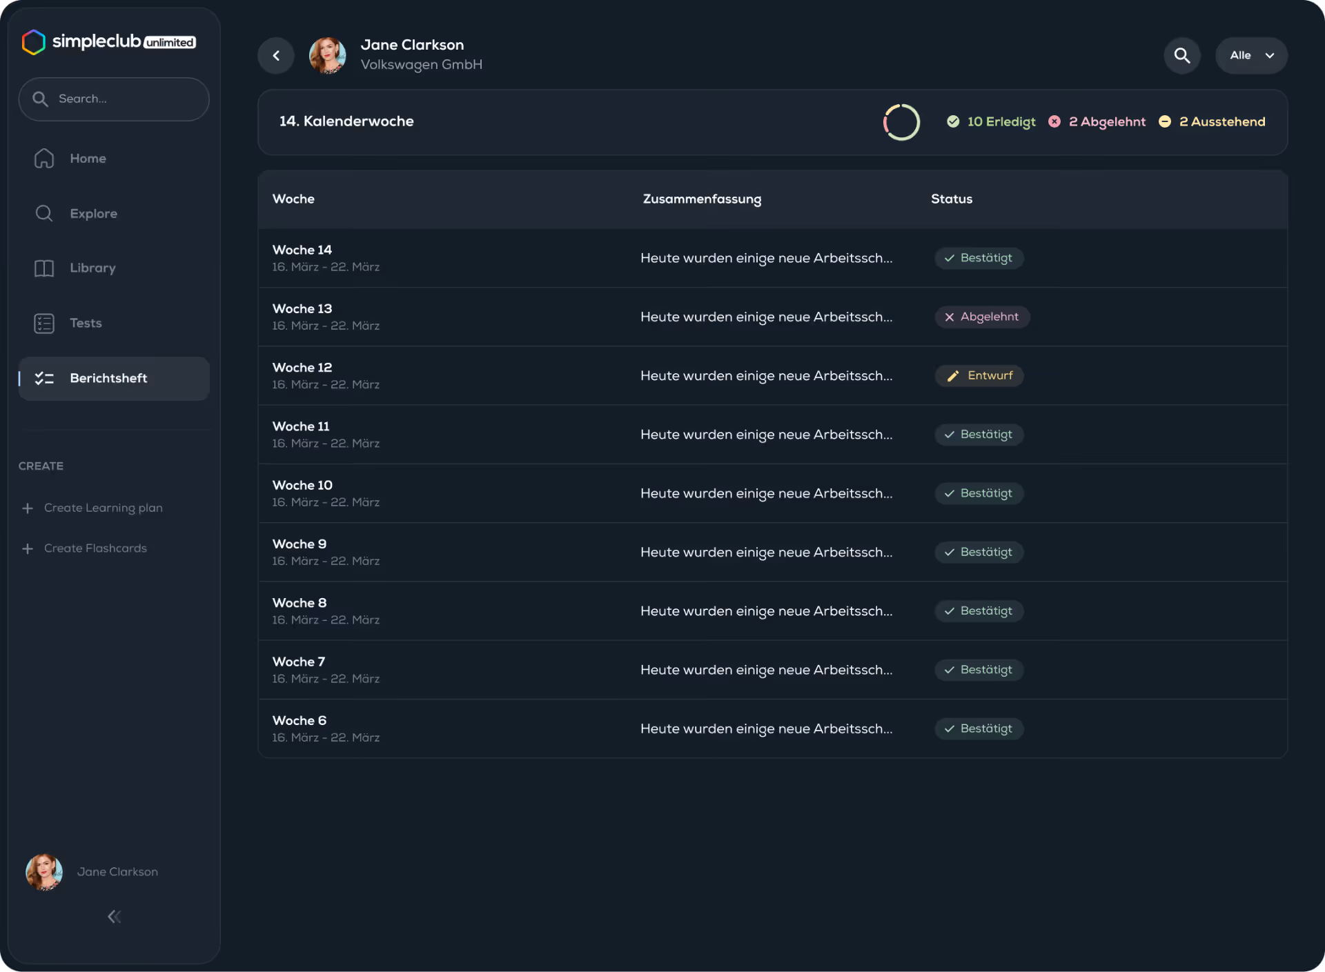Image resolution: width=1325 pixels, height=972 pixels.
Task: Click the simpleclub hexagon logo
Action: click(x=33, y=42)
